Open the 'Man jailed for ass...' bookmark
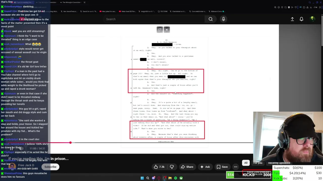Screen dimensions: 323x181 point(108,11)
